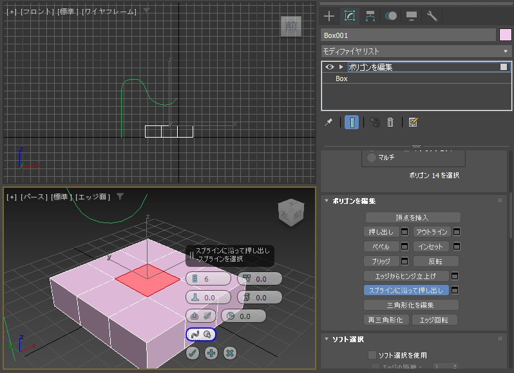514x373 pixels.
Task: Click 再三角形化 button
Action: 386,320
